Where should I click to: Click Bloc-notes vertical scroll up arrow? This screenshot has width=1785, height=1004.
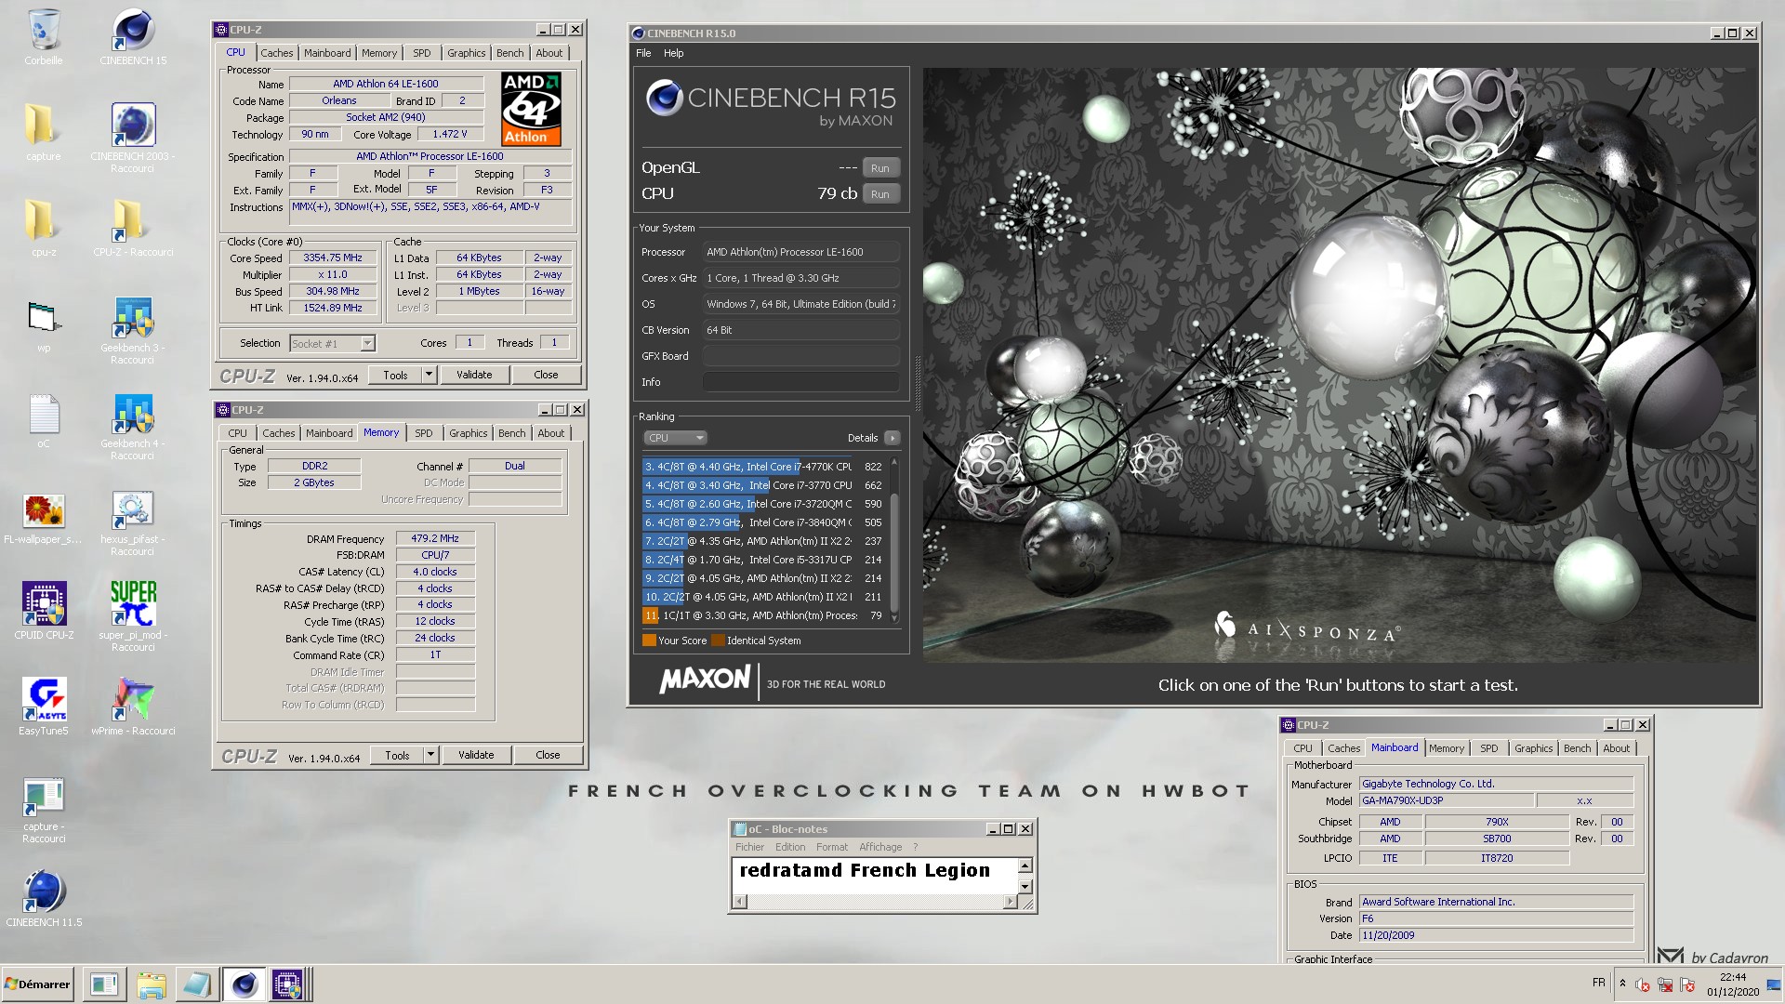(x=1025, y=865)
